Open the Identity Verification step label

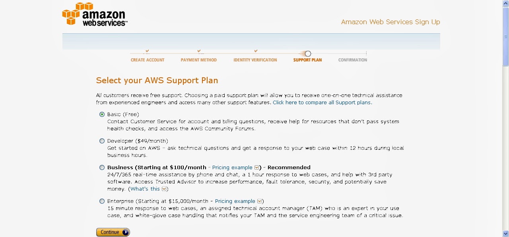point(255,60)
